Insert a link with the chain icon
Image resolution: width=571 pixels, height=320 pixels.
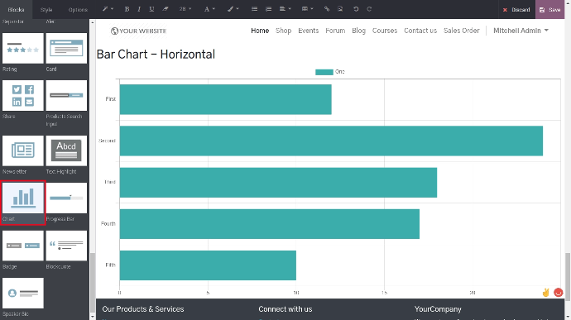[327, 9]
